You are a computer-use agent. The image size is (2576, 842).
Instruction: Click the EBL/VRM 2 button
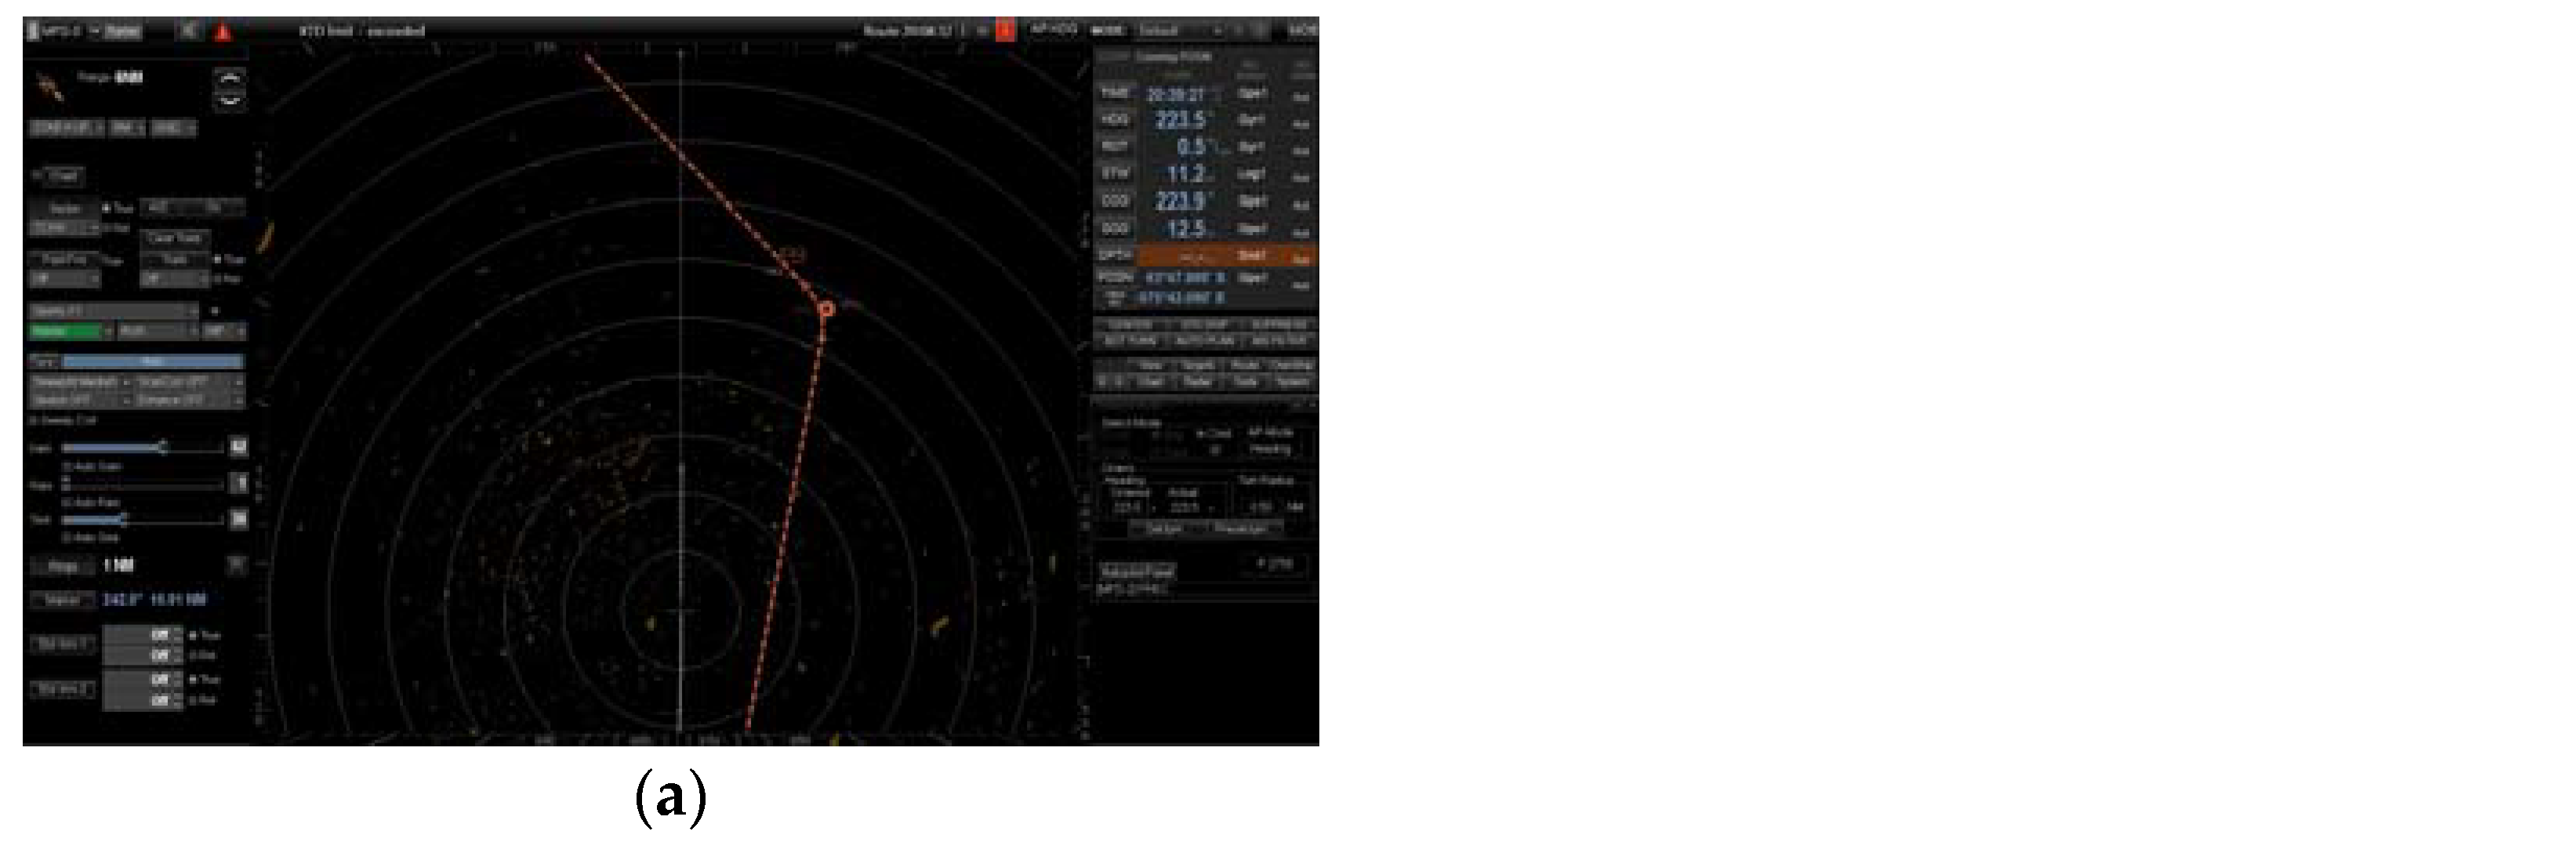coord(64,689)
